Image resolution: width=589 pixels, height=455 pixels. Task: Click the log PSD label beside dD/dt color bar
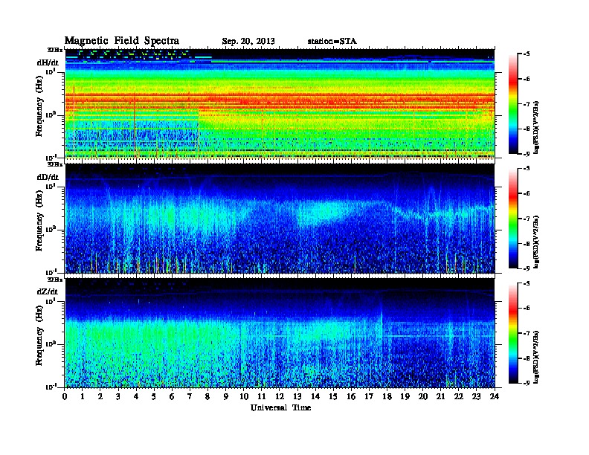pos(537,242)
